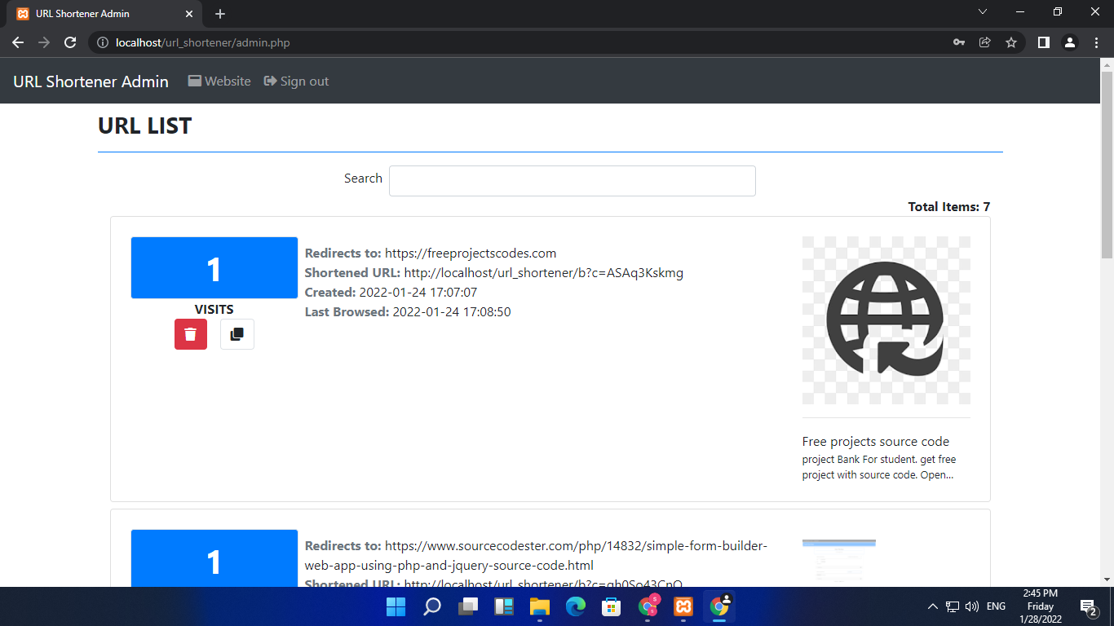Open a new browser tab
Viewport: 1114px width, 626px height.
point(219,13)
